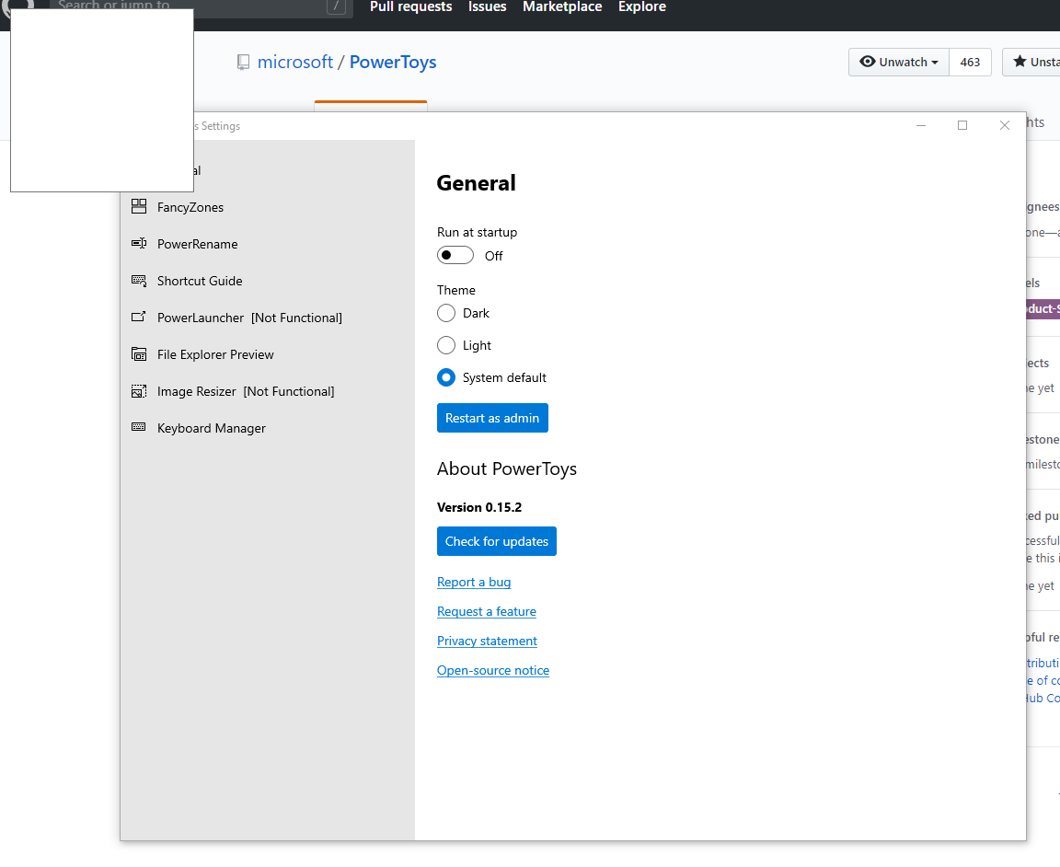Click the Check for updates button
The width and height of the screenshot is (1060, 867).
click(496, 541)
